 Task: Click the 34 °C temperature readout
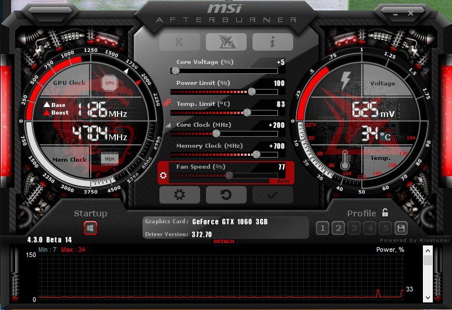pos(376,134)
